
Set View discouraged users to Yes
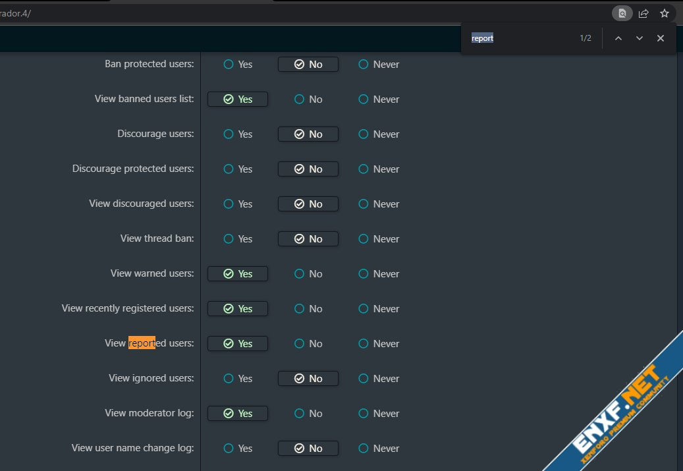click(x=238, y=204)
